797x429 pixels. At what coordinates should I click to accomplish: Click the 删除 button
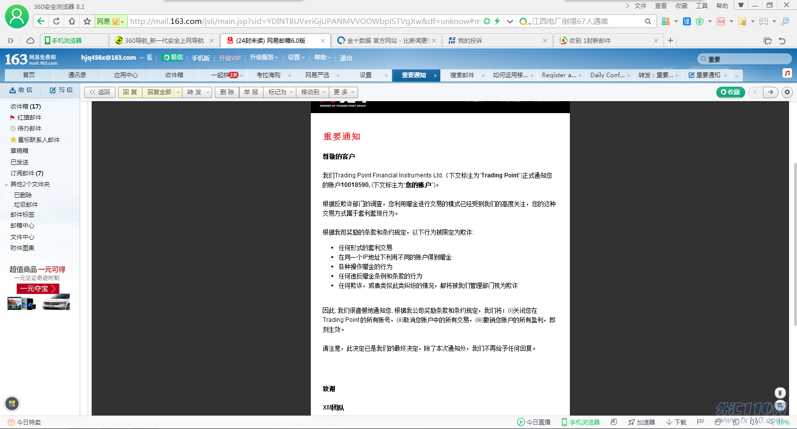tap(227, 92)
